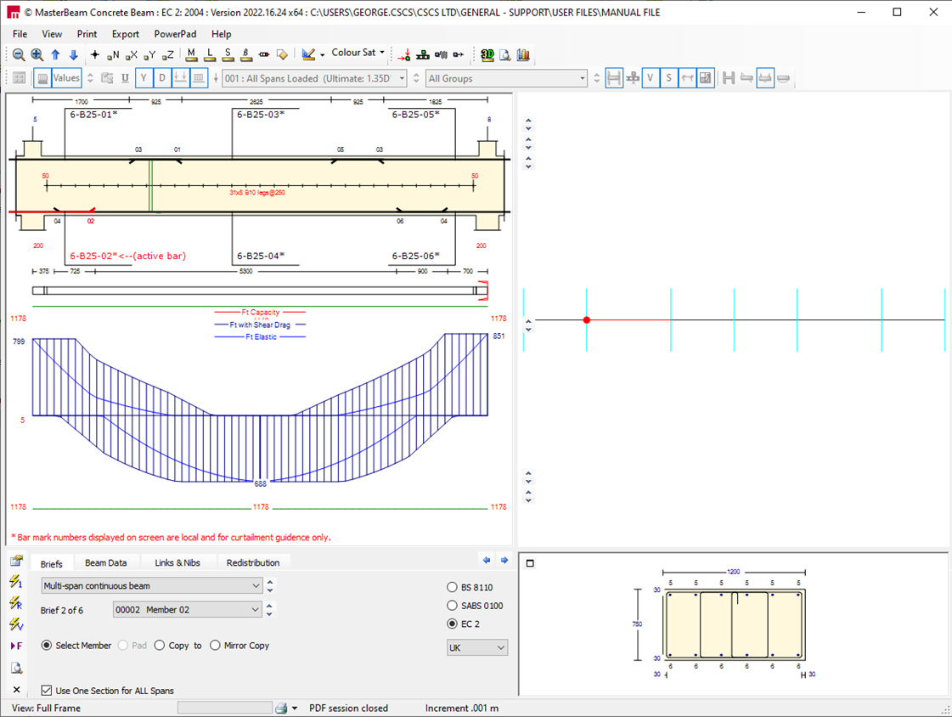Click the M moment diagram icon
Screen dimensions: 952x717
click(x=191, y=54)
